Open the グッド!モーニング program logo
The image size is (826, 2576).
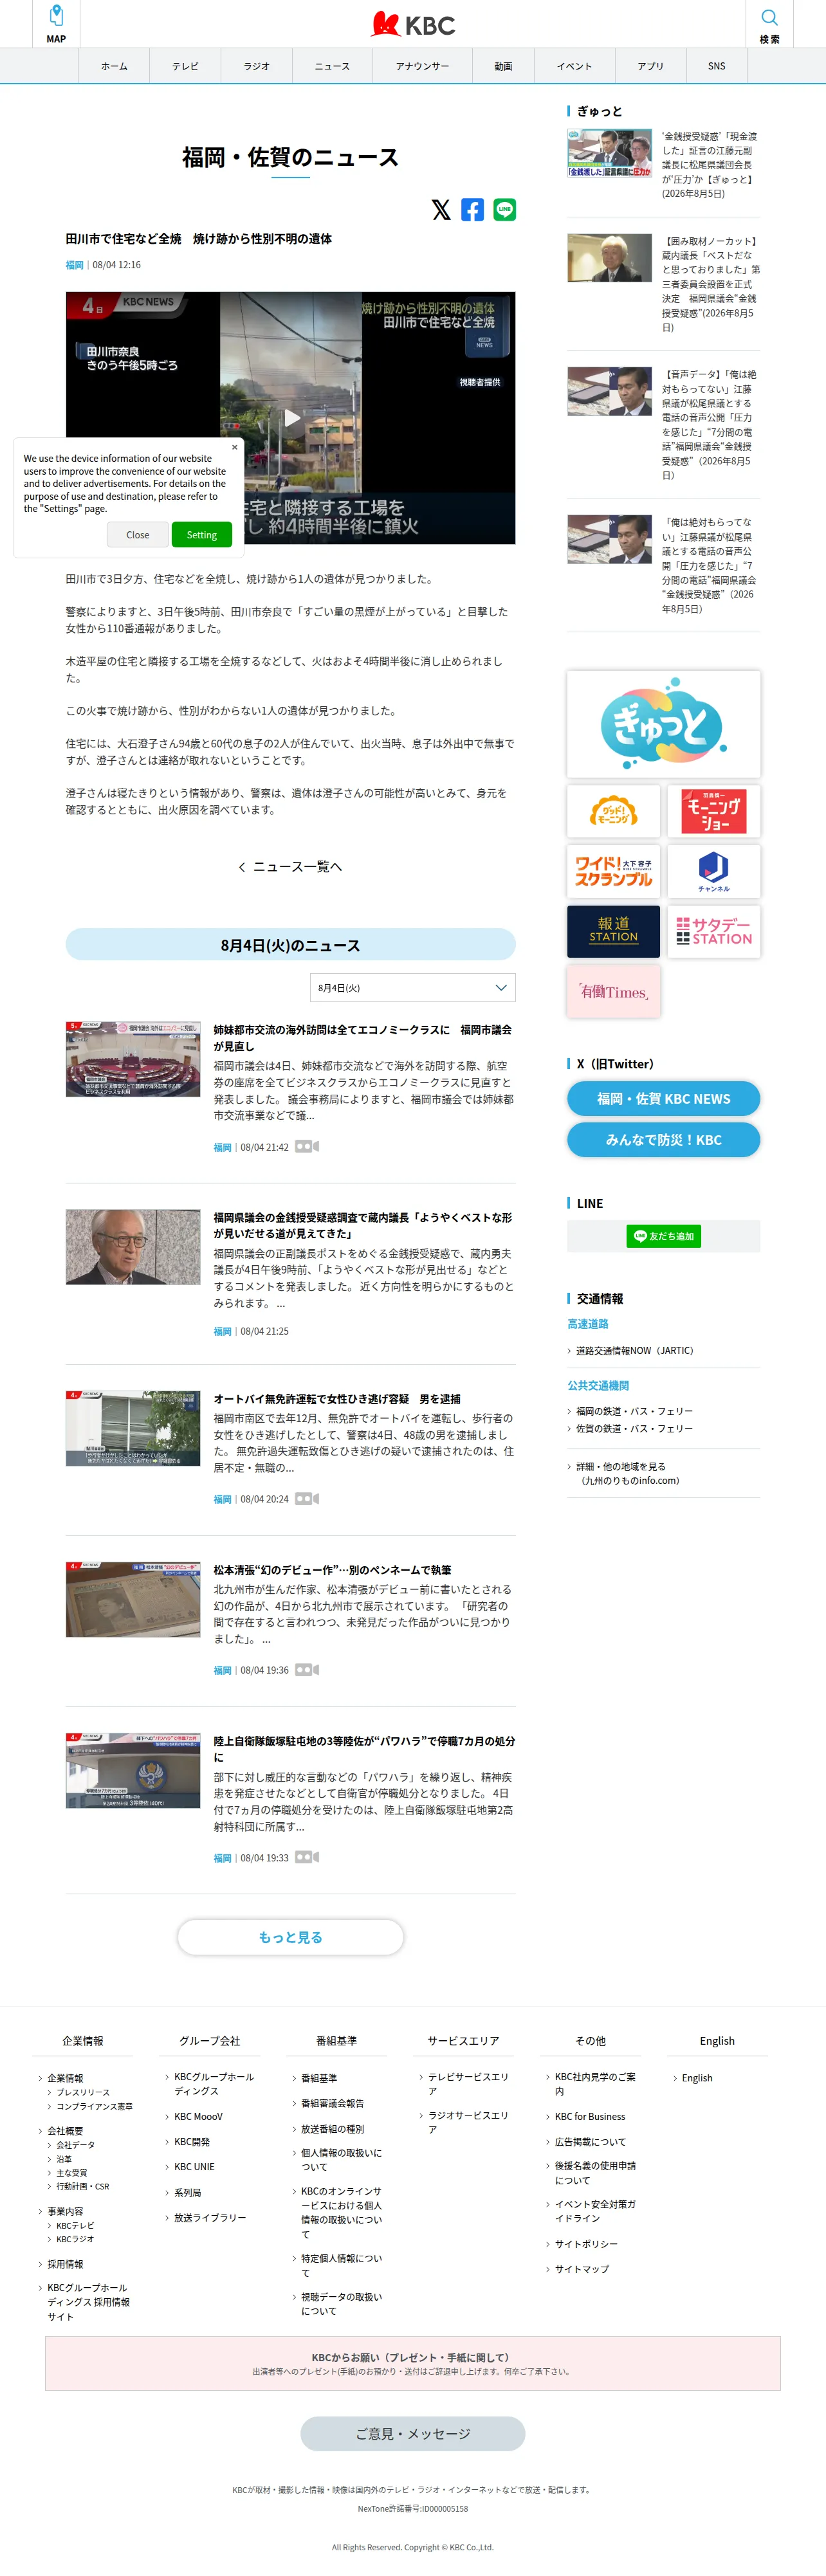pyautogui.click(x=613, y=810)
